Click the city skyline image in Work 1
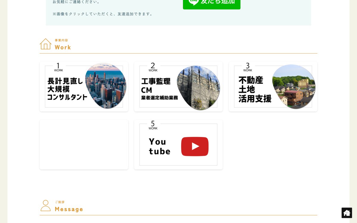Viewport: 357px width, 223px height. point(106,86)
